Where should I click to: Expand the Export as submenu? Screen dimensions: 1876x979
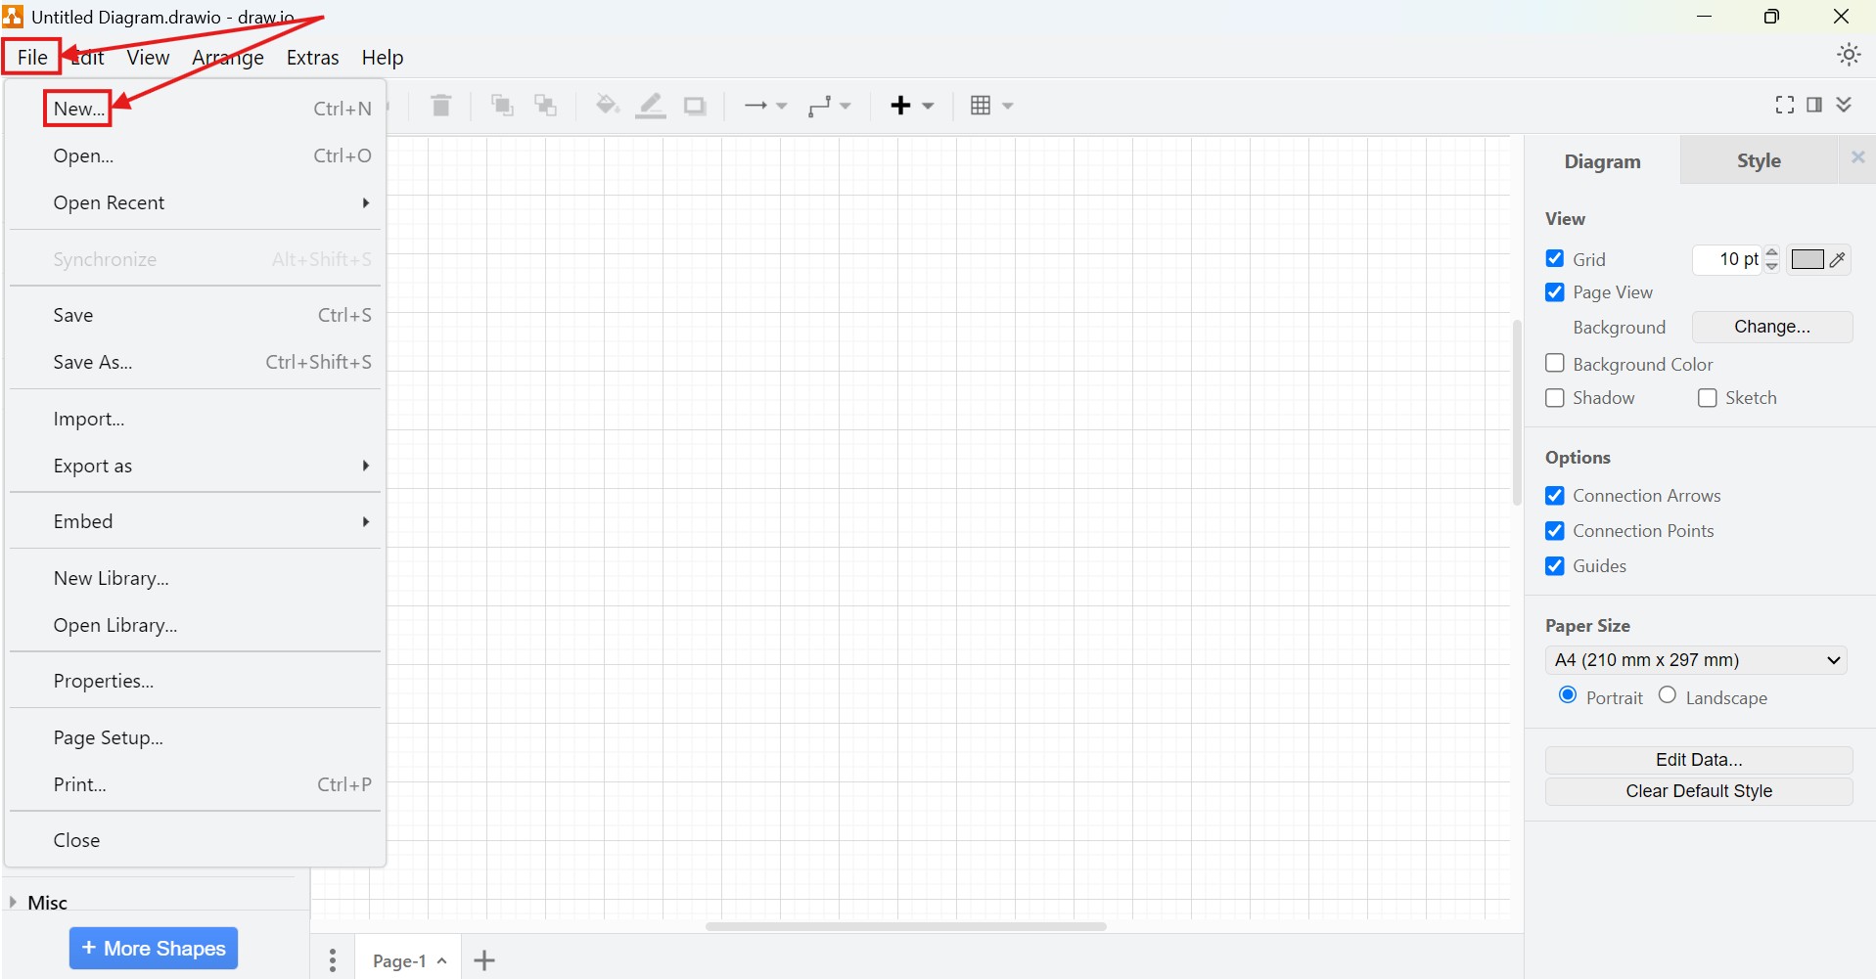194,466
